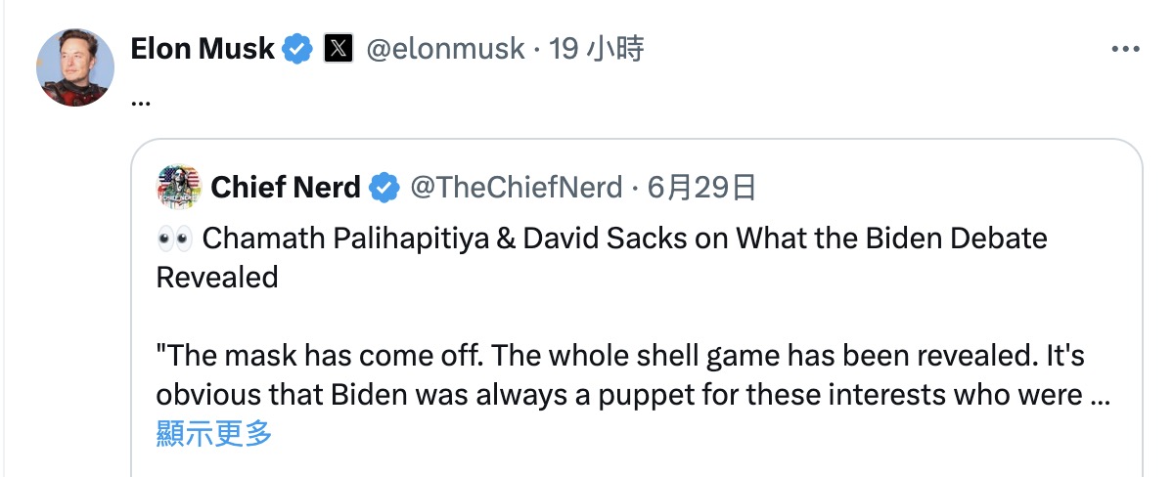Image resolution: width=1174 pixels, height=477 pixels.
Task: Click the trailing ellipsis after 'interests who were'
Action: click(x=1098, y=401)
